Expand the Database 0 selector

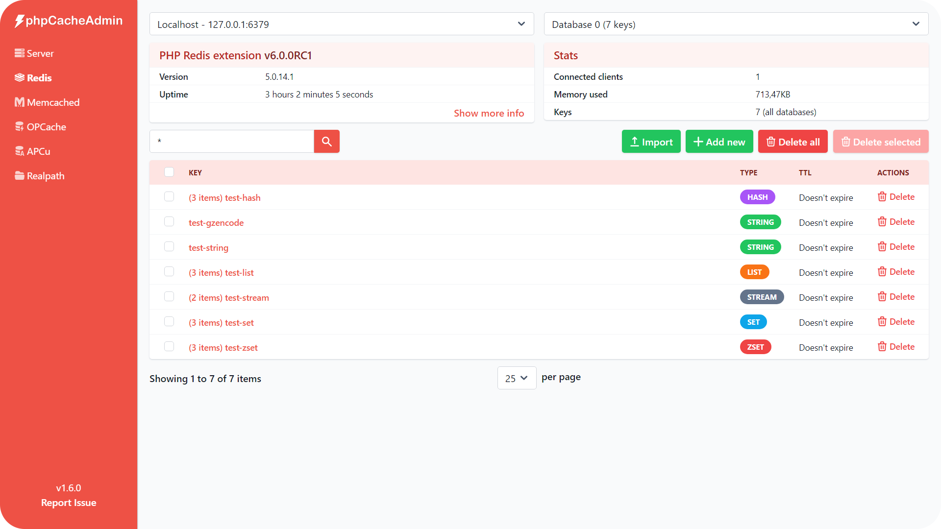[736, 24]
